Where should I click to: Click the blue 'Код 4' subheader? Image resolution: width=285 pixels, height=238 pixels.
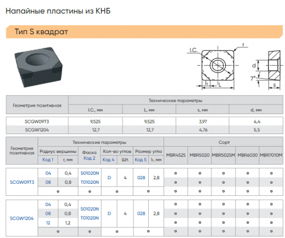pos(108,160)
